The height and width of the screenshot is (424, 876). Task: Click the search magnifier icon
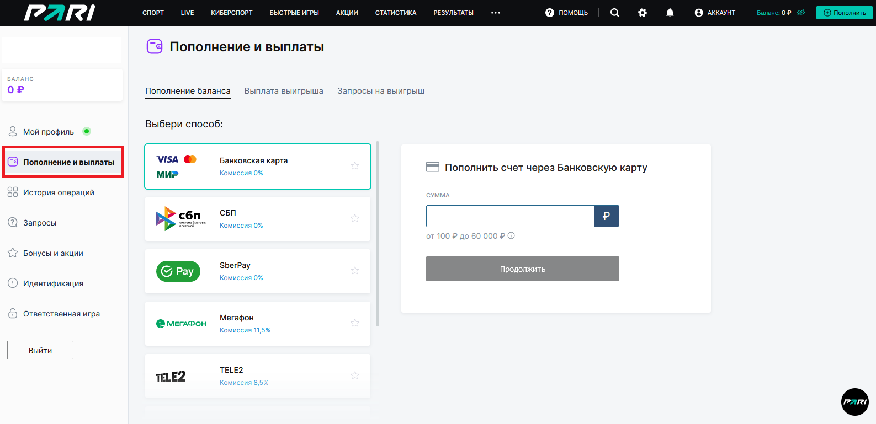point(614,13)
